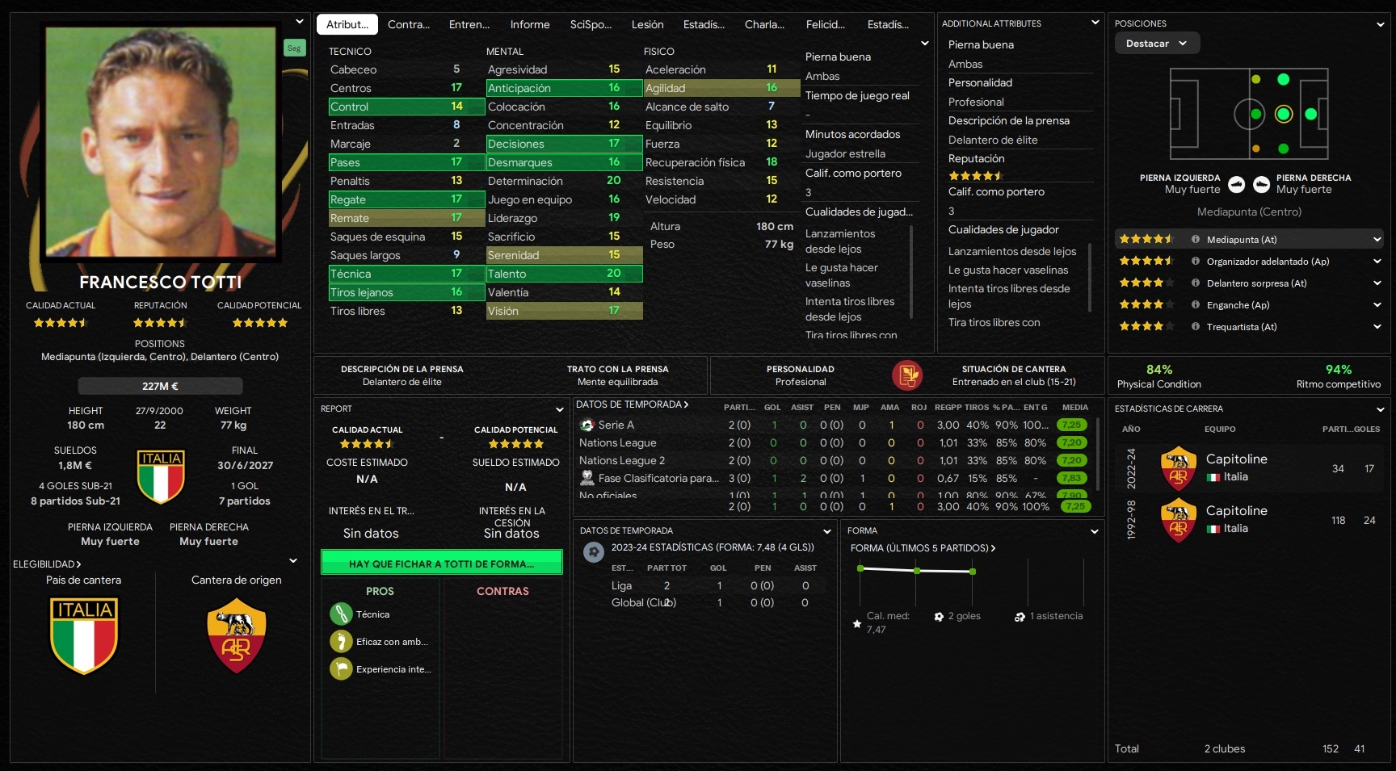The width and height of the screenshot is (1396, 771).
Task: Open the Datos de Temporada heading link
Action: click(633, 404)
